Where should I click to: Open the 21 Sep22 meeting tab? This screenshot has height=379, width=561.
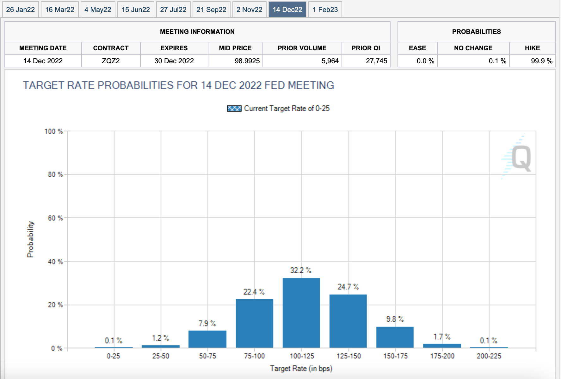(x=211, y=9)
